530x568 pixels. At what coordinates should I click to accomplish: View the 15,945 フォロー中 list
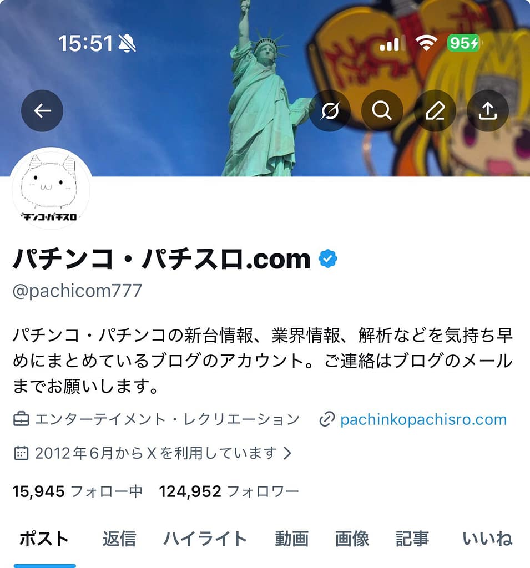point(78,491)
